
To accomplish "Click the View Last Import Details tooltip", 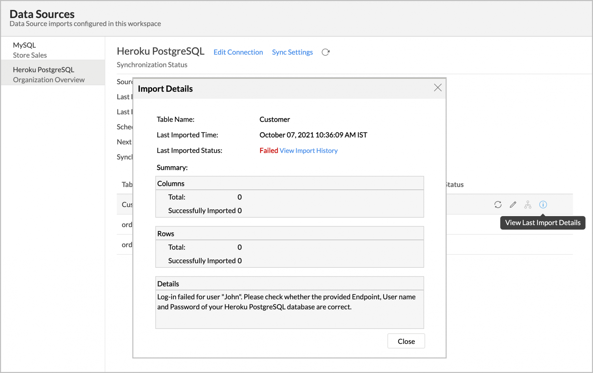I will [542, 223].
